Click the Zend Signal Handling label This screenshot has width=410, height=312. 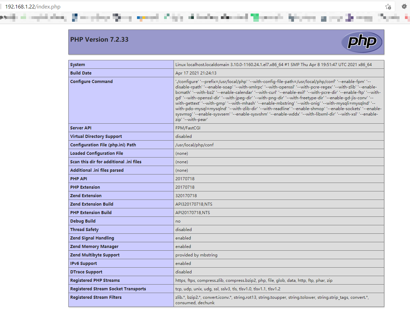tap(92, 238)
